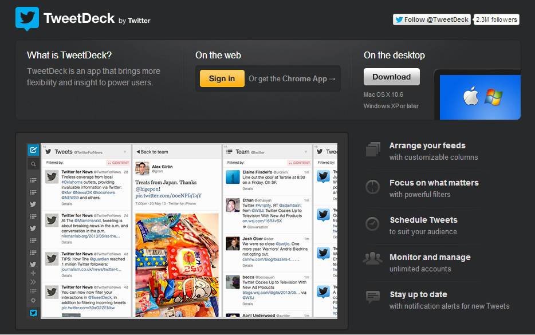535x335 pixels.
Task: Click the #Oklahoma hashtag
Action: pos(72,182)
